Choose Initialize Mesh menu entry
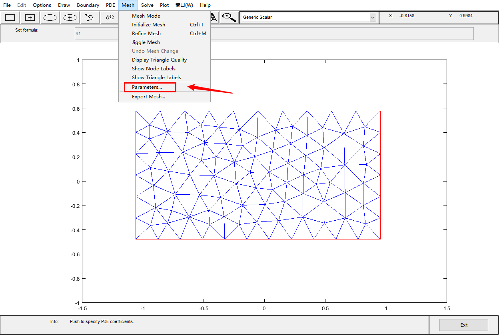The width and height of the screenshot is (499, 335). coord(164,24)
